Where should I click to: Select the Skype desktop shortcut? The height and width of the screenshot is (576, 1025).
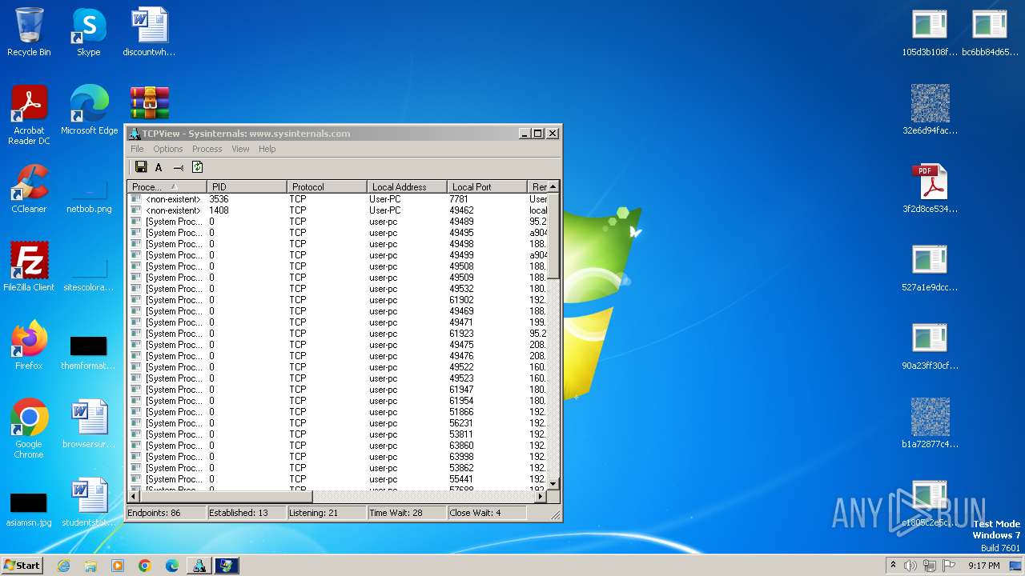pyautogui.click(x=89, y=32)
